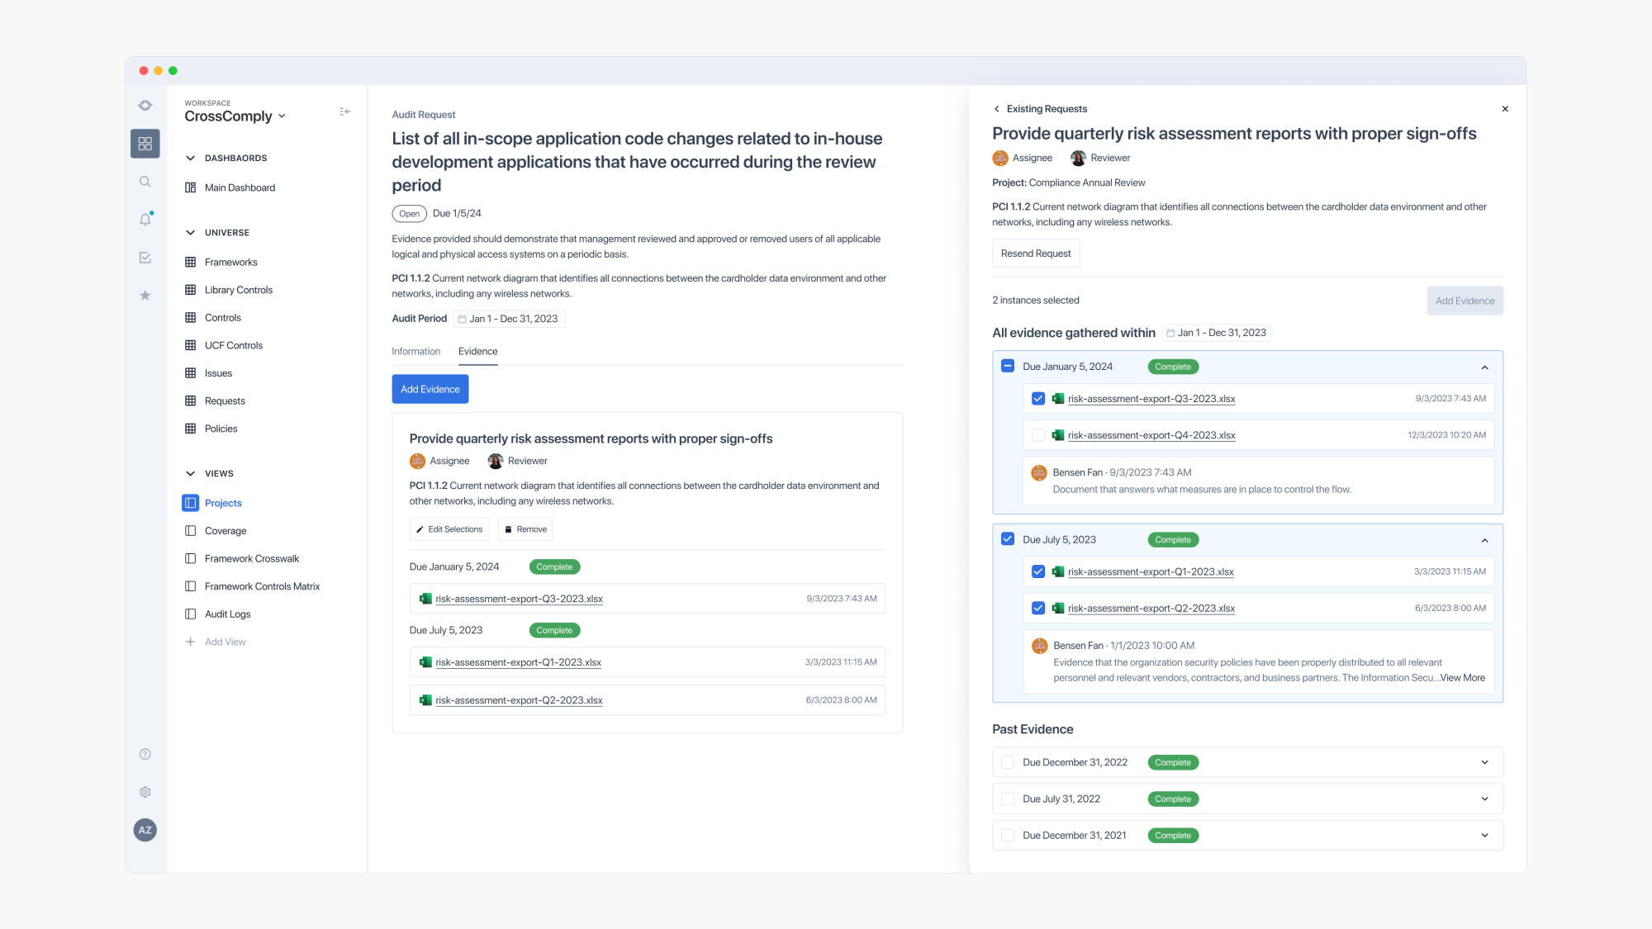Screen dimensions: 1652x929
Task: Click the Audit Period date range field
Action: [510, 319]
